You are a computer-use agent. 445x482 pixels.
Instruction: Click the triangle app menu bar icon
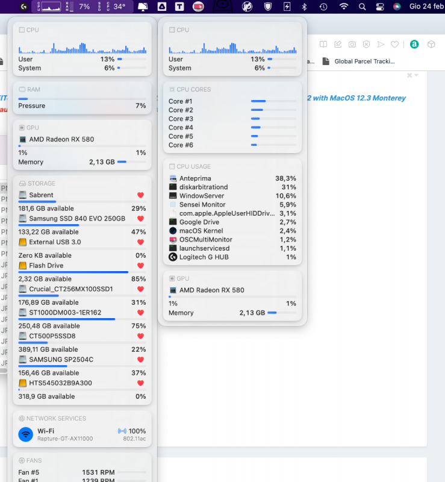pyautogui.click(x=161, y=7)
